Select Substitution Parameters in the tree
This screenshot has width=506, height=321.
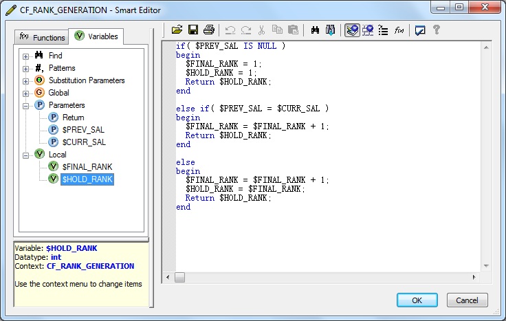(87, 80)
